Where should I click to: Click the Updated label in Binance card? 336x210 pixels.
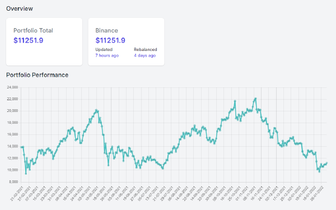tap(104, 49)
